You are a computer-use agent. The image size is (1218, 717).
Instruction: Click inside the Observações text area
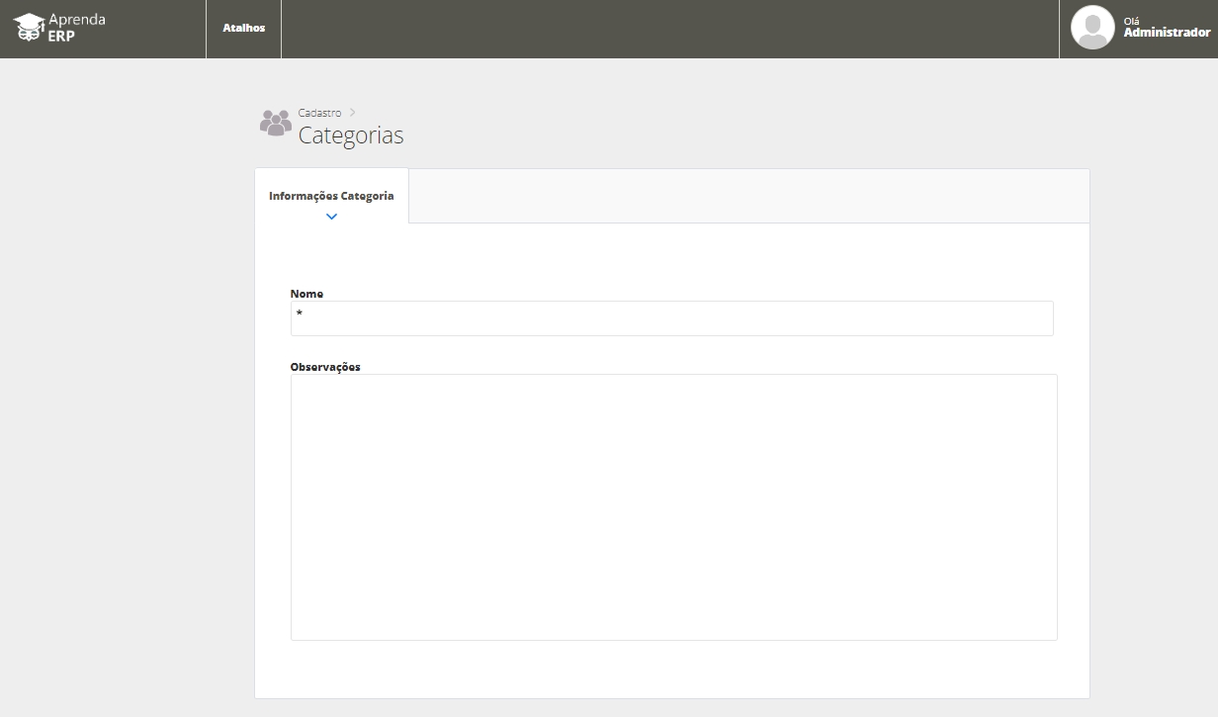(x=673, y=506)
